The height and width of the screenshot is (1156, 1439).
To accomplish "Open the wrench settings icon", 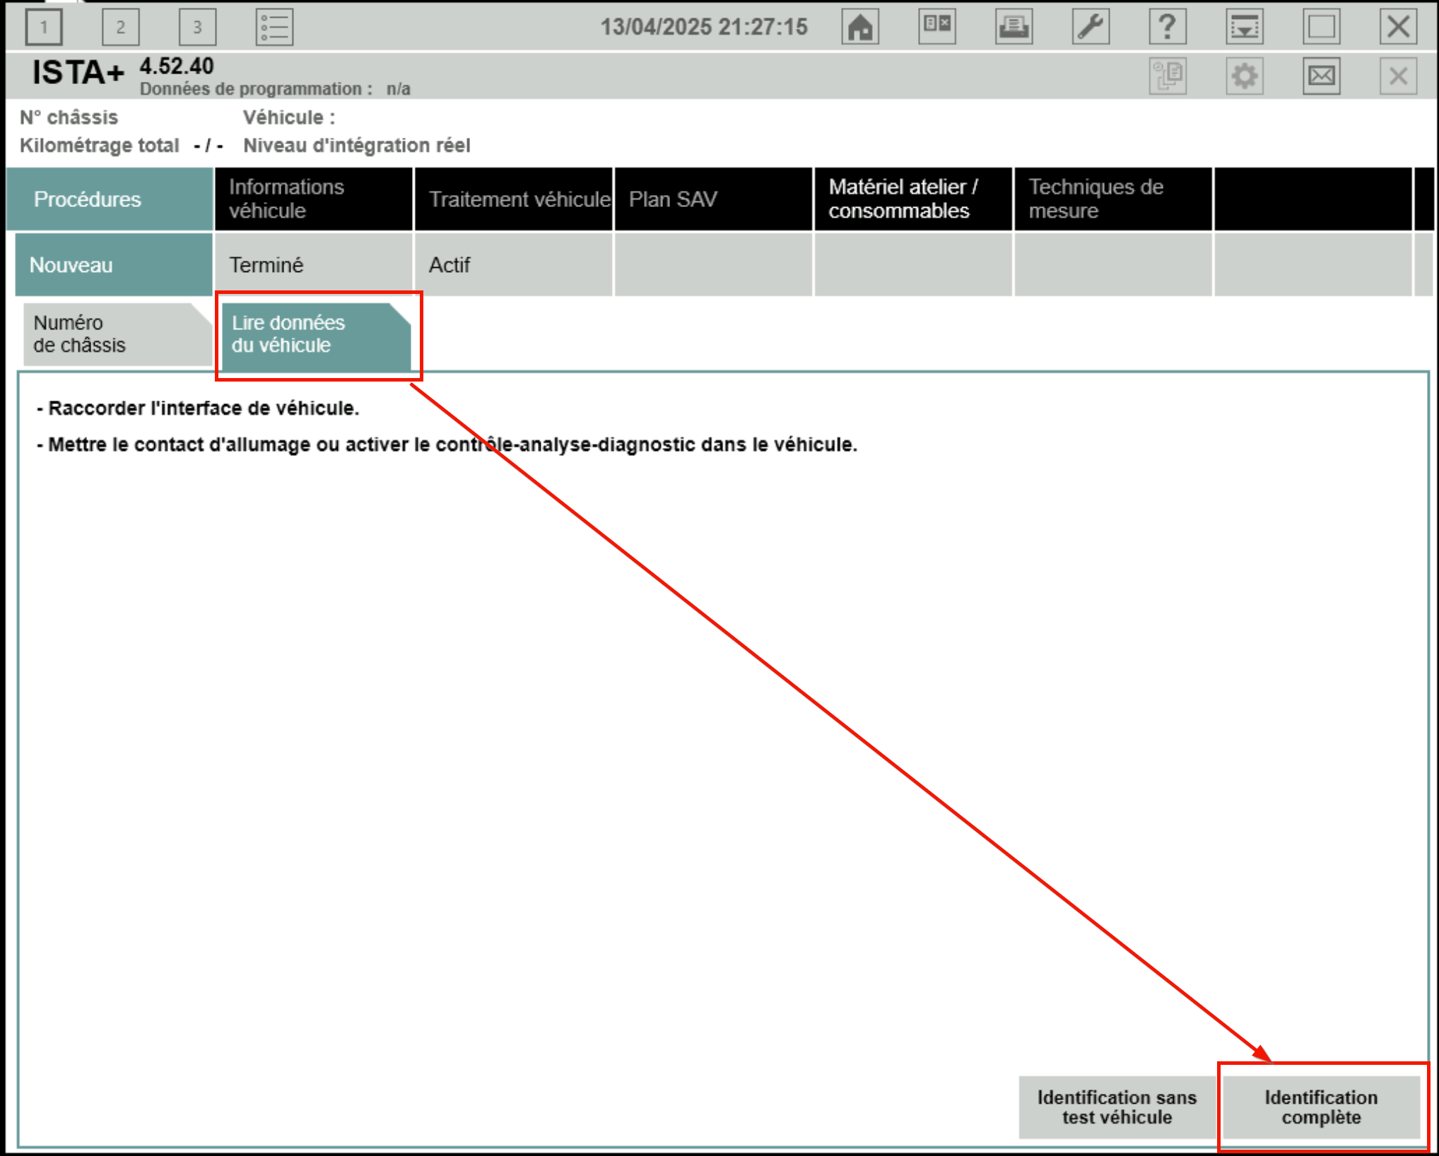I will click(1091, 27).
